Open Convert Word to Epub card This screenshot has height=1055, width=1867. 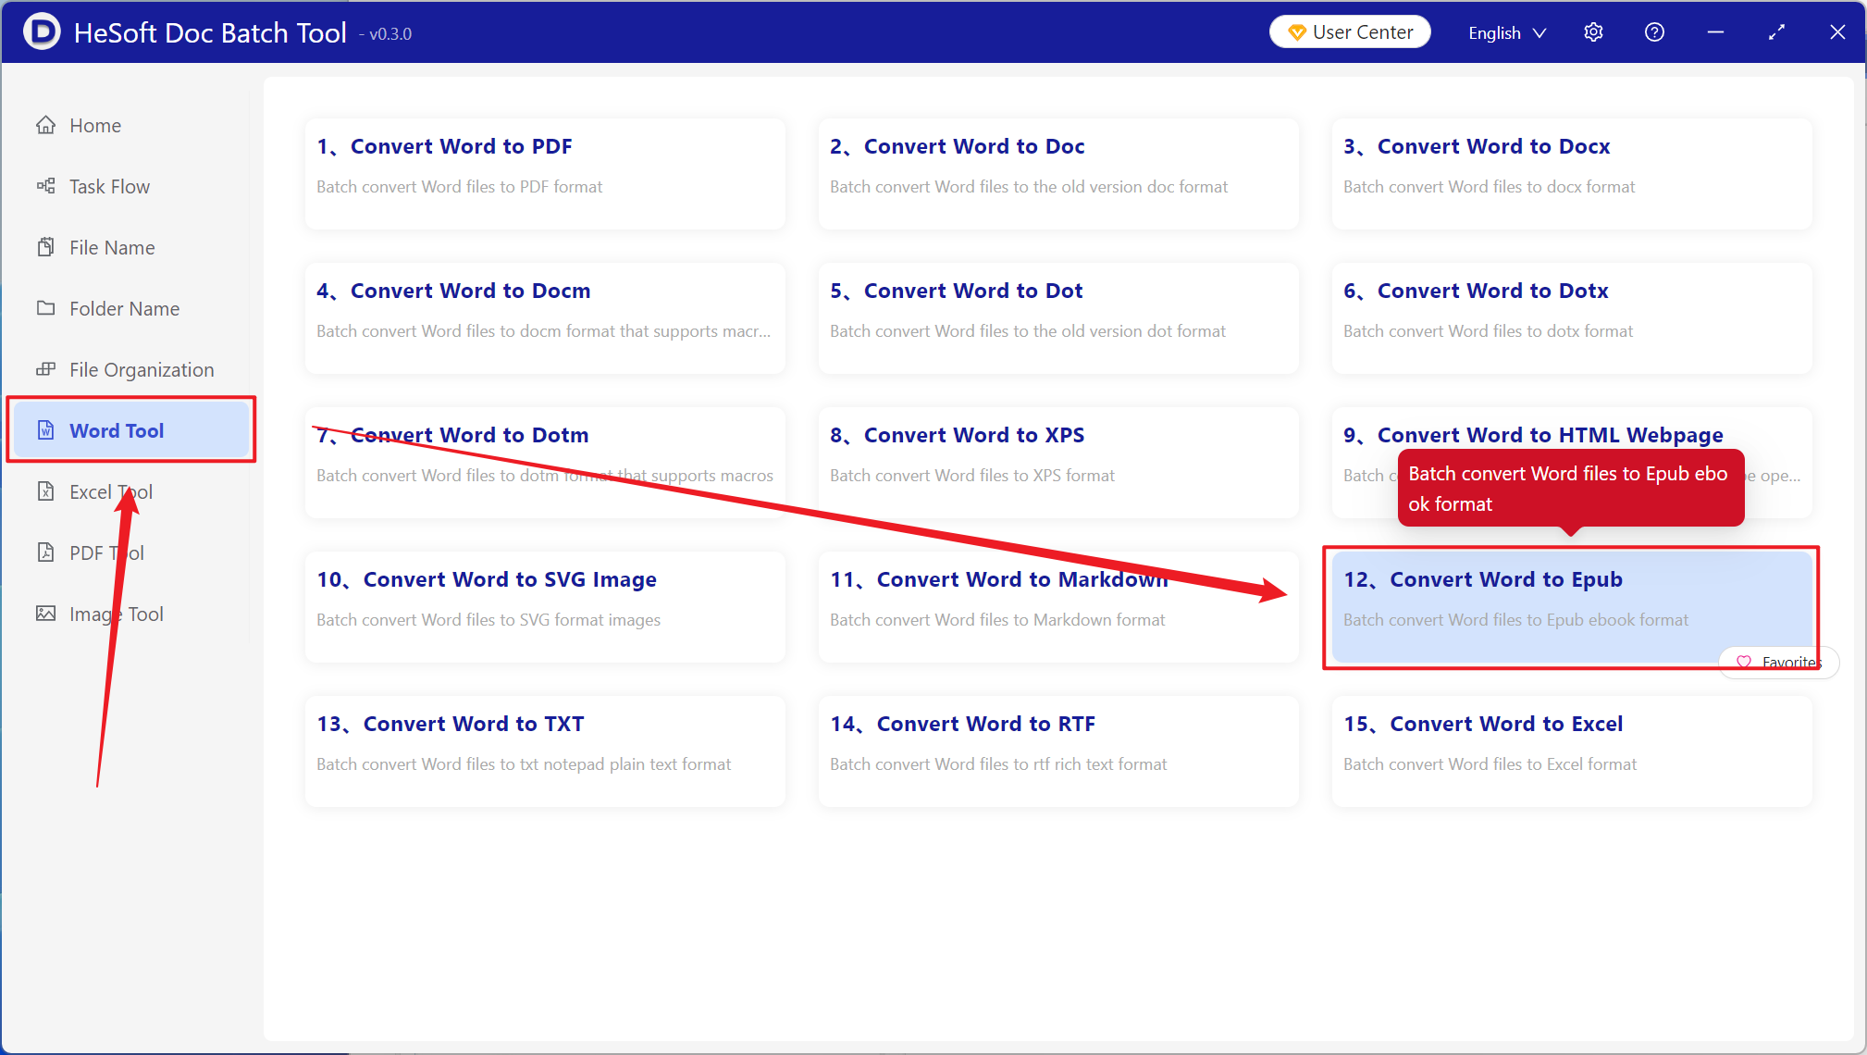(x=1572, y=607)
